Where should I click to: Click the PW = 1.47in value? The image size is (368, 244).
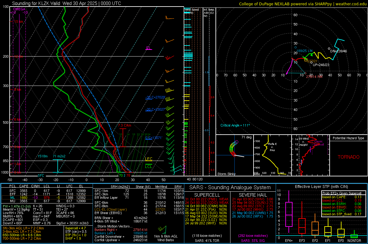point(16,206)
